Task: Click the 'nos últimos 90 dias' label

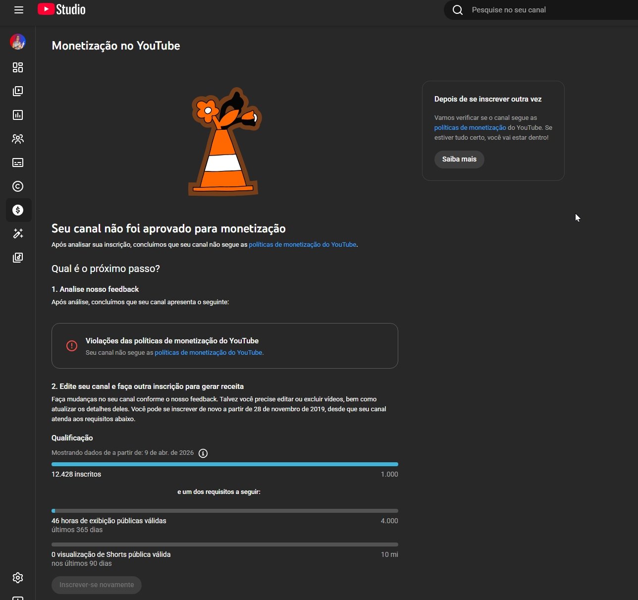Action: (x=82, y=563)
